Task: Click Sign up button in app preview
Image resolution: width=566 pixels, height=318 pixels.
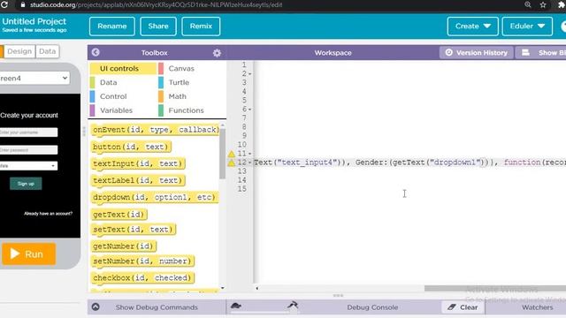Action: tap(26, 184)
